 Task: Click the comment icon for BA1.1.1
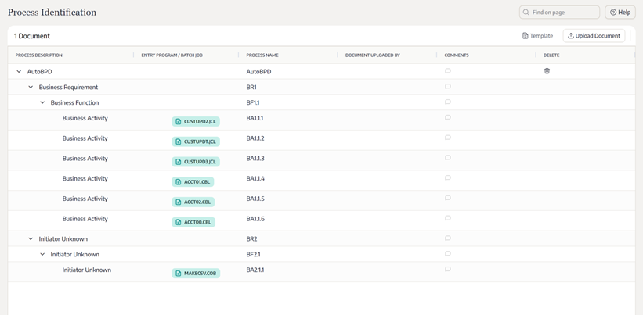click(448, 118)
